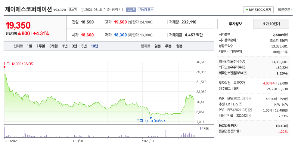Image resolution: width=298 pixels, height=147 pixels.
Task: Click the 최고 42,000 (02/05) label
Action: tap(18, 64)
